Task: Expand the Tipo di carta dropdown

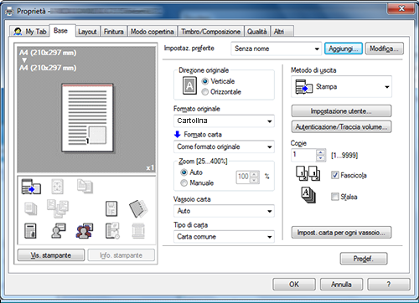Action: point(224,237)
